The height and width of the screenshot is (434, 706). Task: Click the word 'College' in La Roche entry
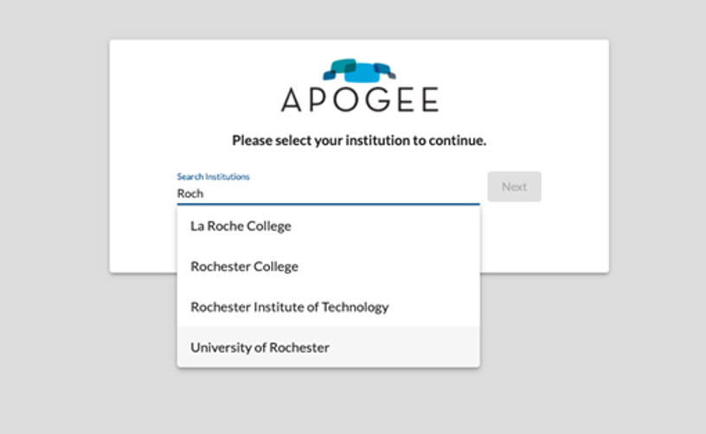(x=269, y=227)
